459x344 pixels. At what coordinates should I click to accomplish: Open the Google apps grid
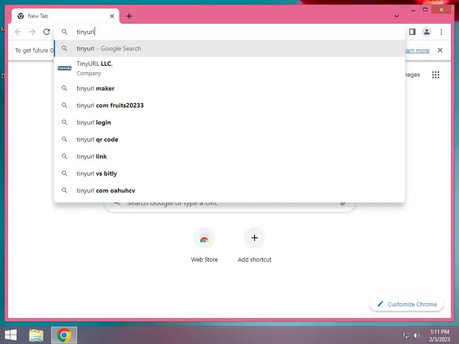436,75
